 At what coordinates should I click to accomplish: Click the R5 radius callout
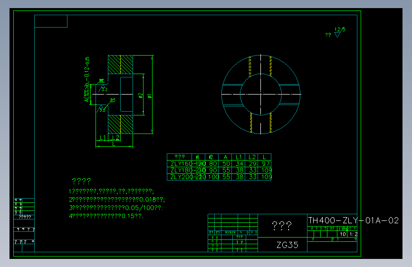113,100
